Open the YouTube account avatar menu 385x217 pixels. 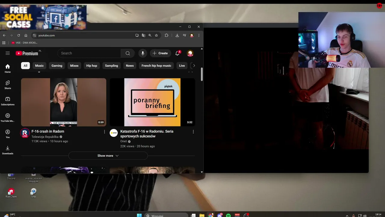point(190,53)
